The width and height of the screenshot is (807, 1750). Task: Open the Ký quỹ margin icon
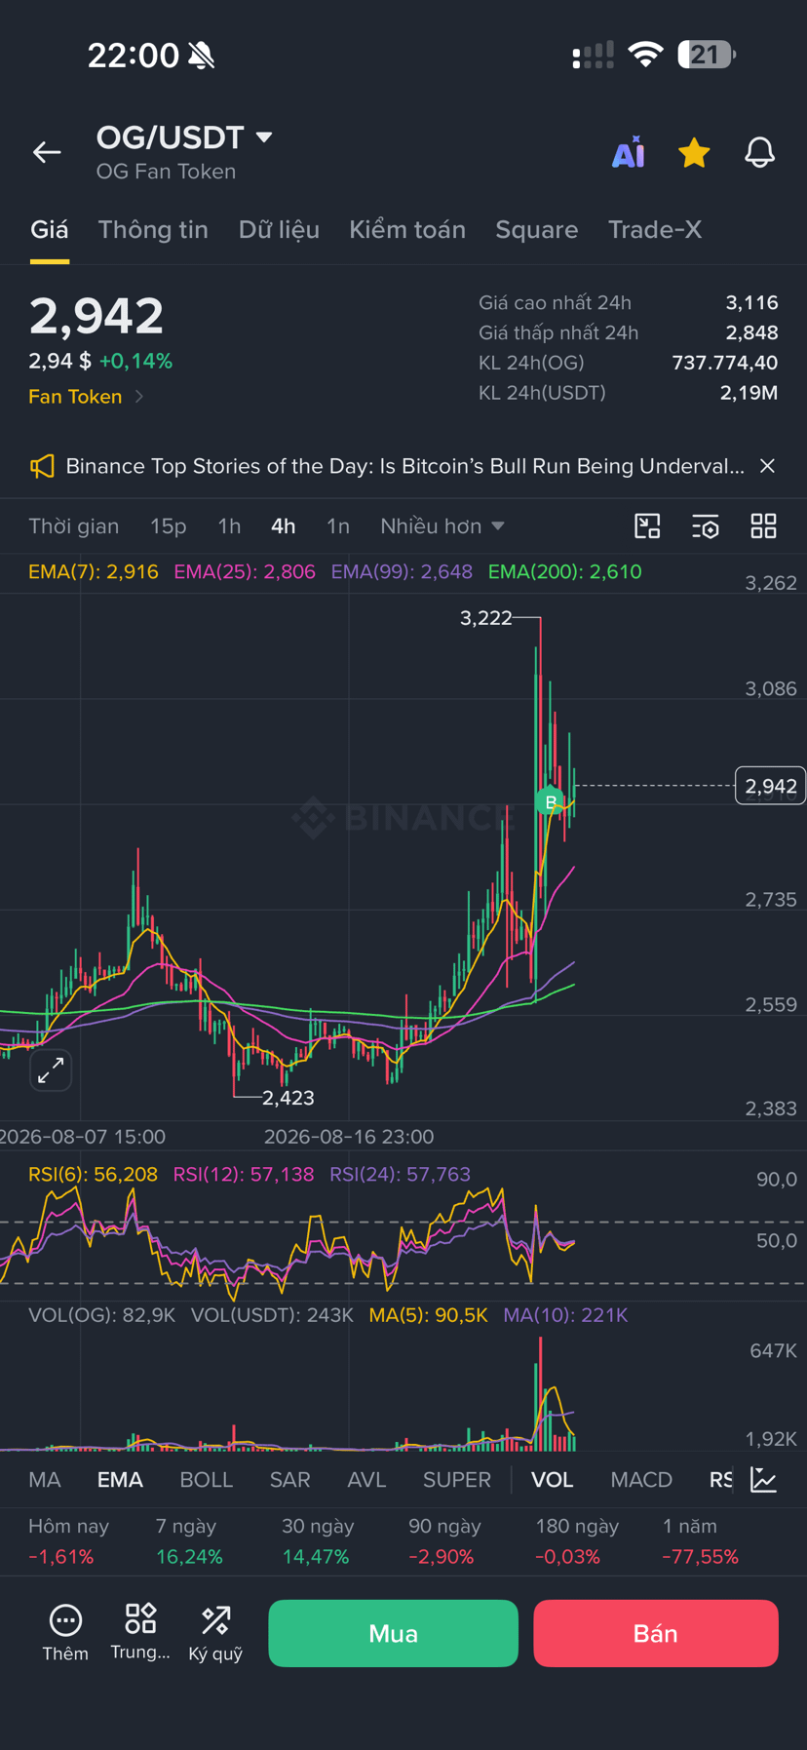click(215, 1632)
